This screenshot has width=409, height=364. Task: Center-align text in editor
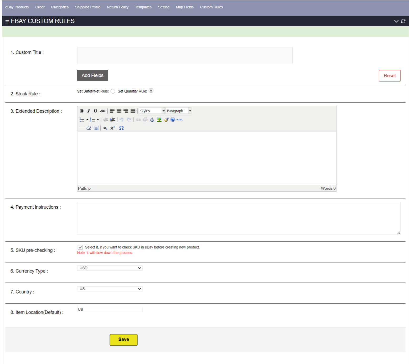pyautogui.click(x=119, y=111)
